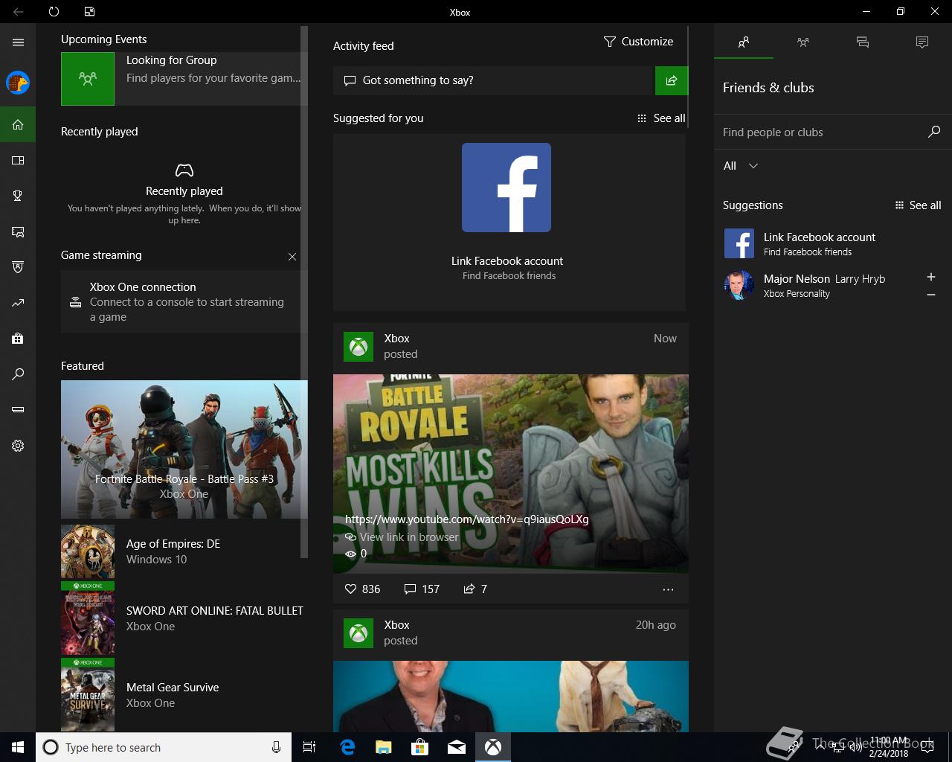Open Looking for Group green tile
Viewport: 952px width, 762px height.
(x=88, y=78)
